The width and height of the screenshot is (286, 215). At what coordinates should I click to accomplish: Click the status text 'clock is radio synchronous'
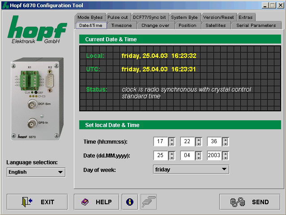click(x=186, y=89)
